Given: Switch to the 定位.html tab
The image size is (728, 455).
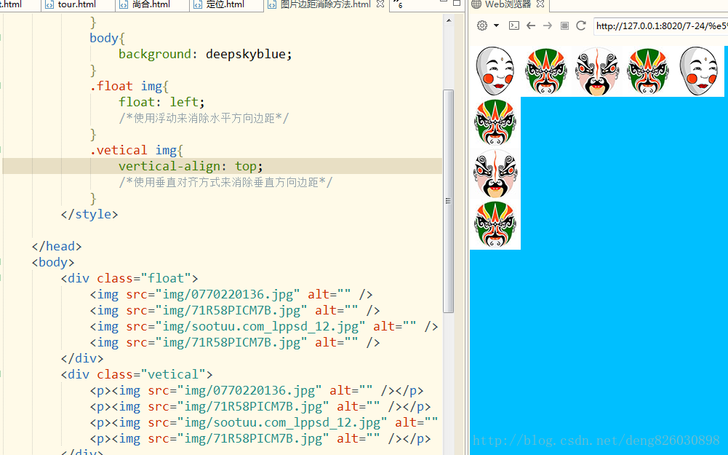Looking at the screenshot, I should tap(225, 4).
